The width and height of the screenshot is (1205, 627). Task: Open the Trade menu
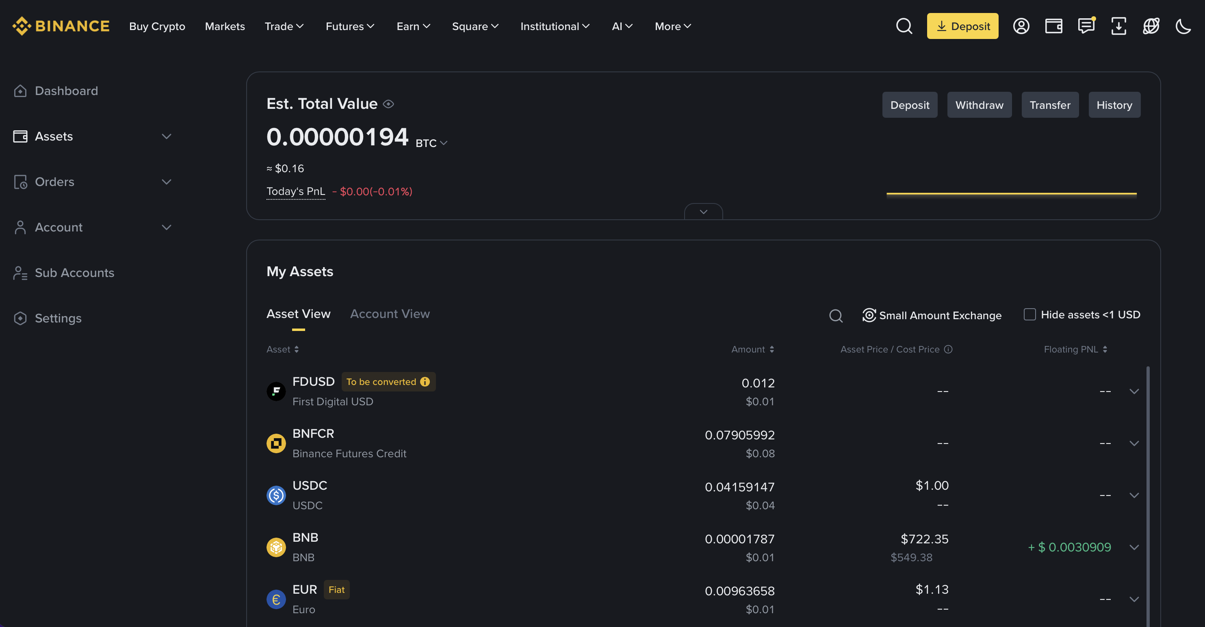coord(284,26)
